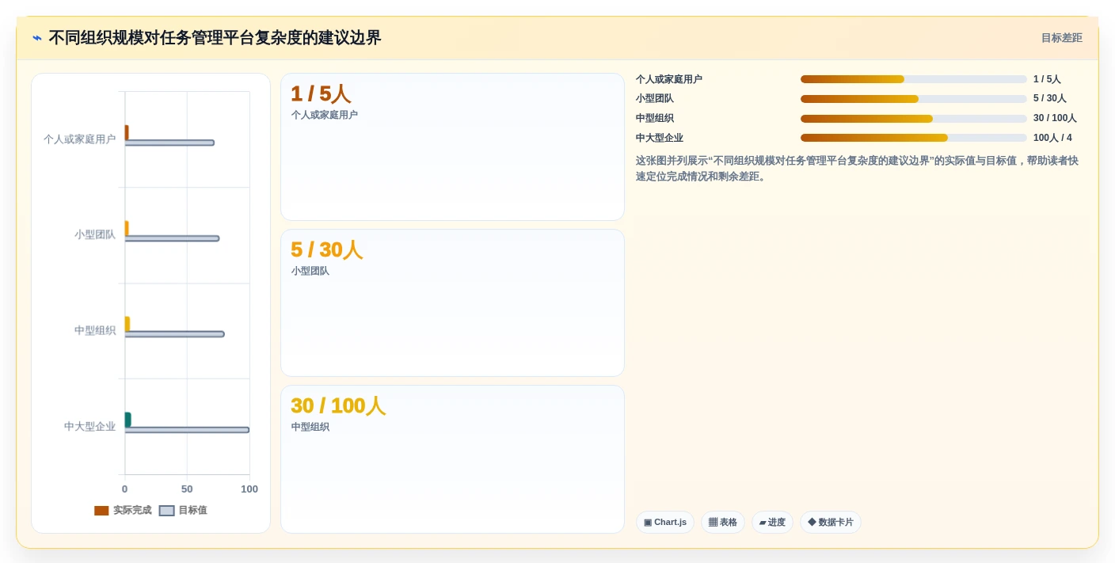Screen dimensions: 1115x563
Task: Click the 目标差距 label in header
Action: (x=1061, y=38)
